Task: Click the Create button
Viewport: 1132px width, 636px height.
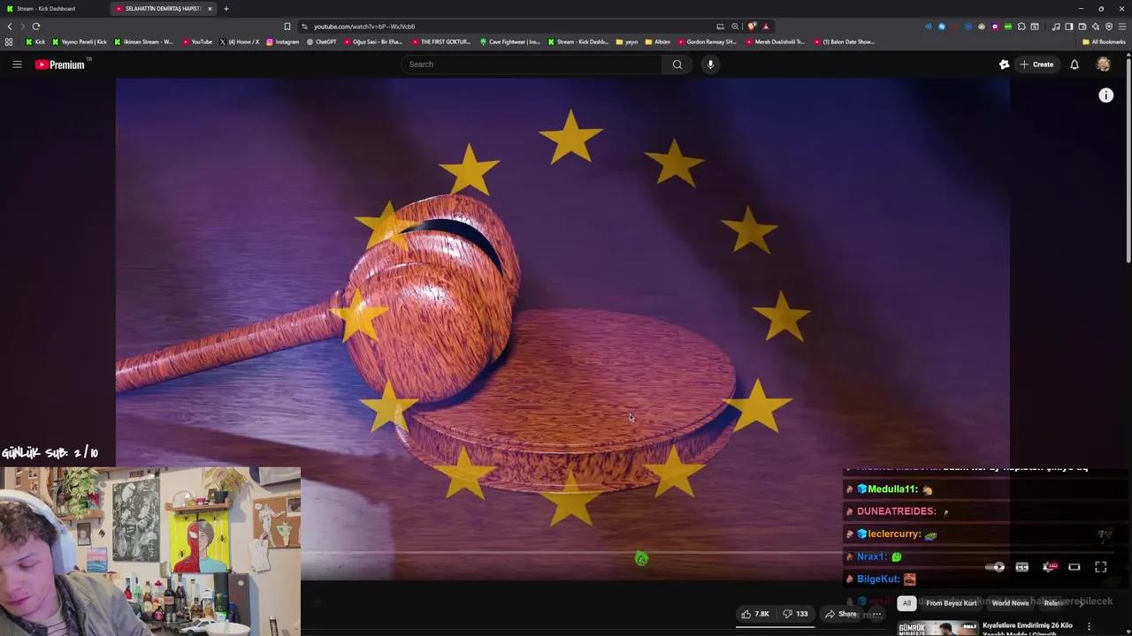Action: 1036,64
